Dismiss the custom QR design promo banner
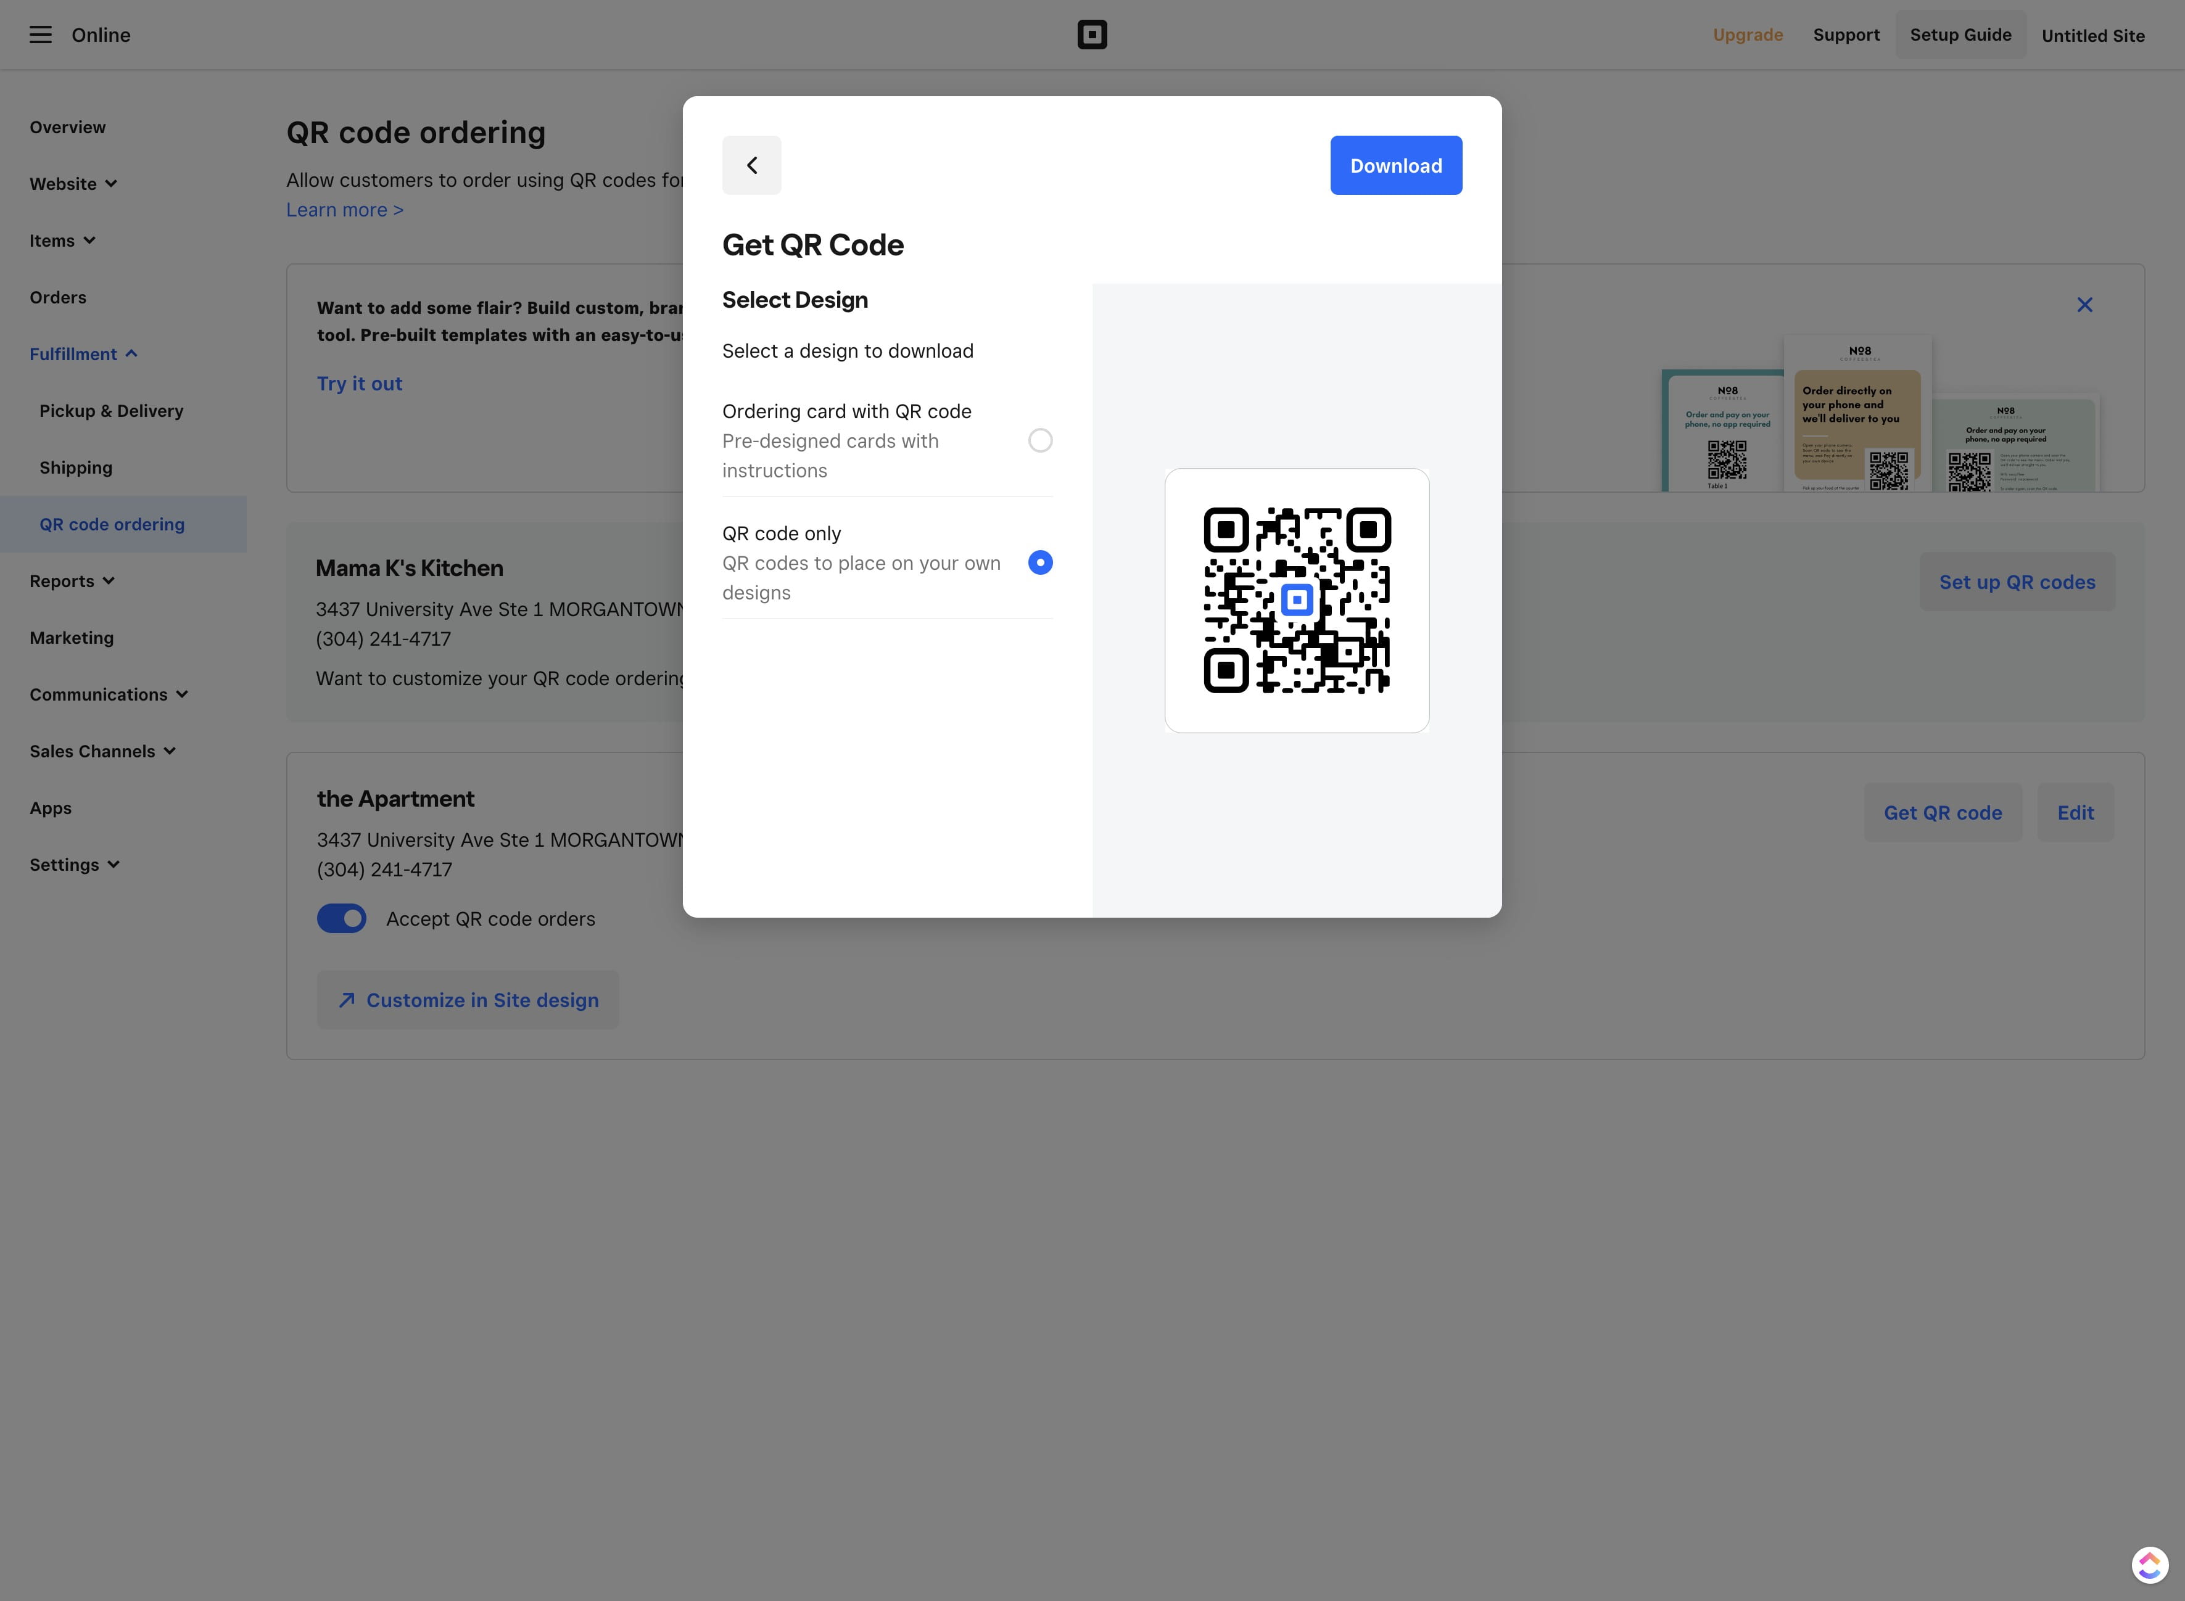2185x1601 pixels. 2085,304
